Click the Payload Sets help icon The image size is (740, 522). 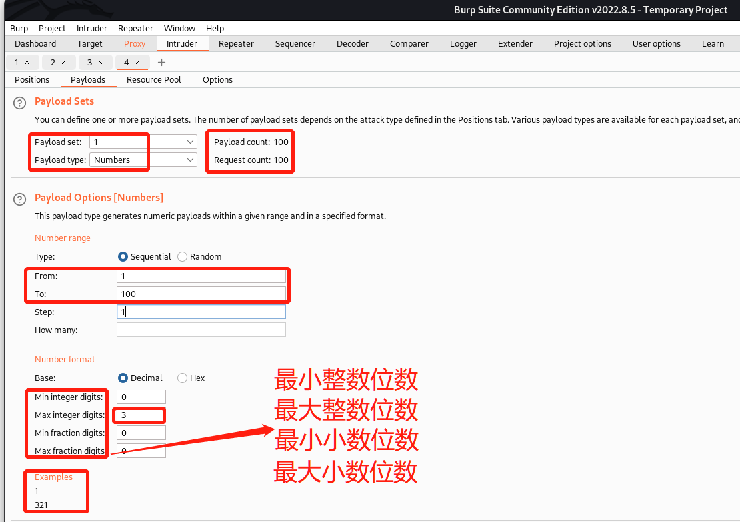[x=21, y=102]
